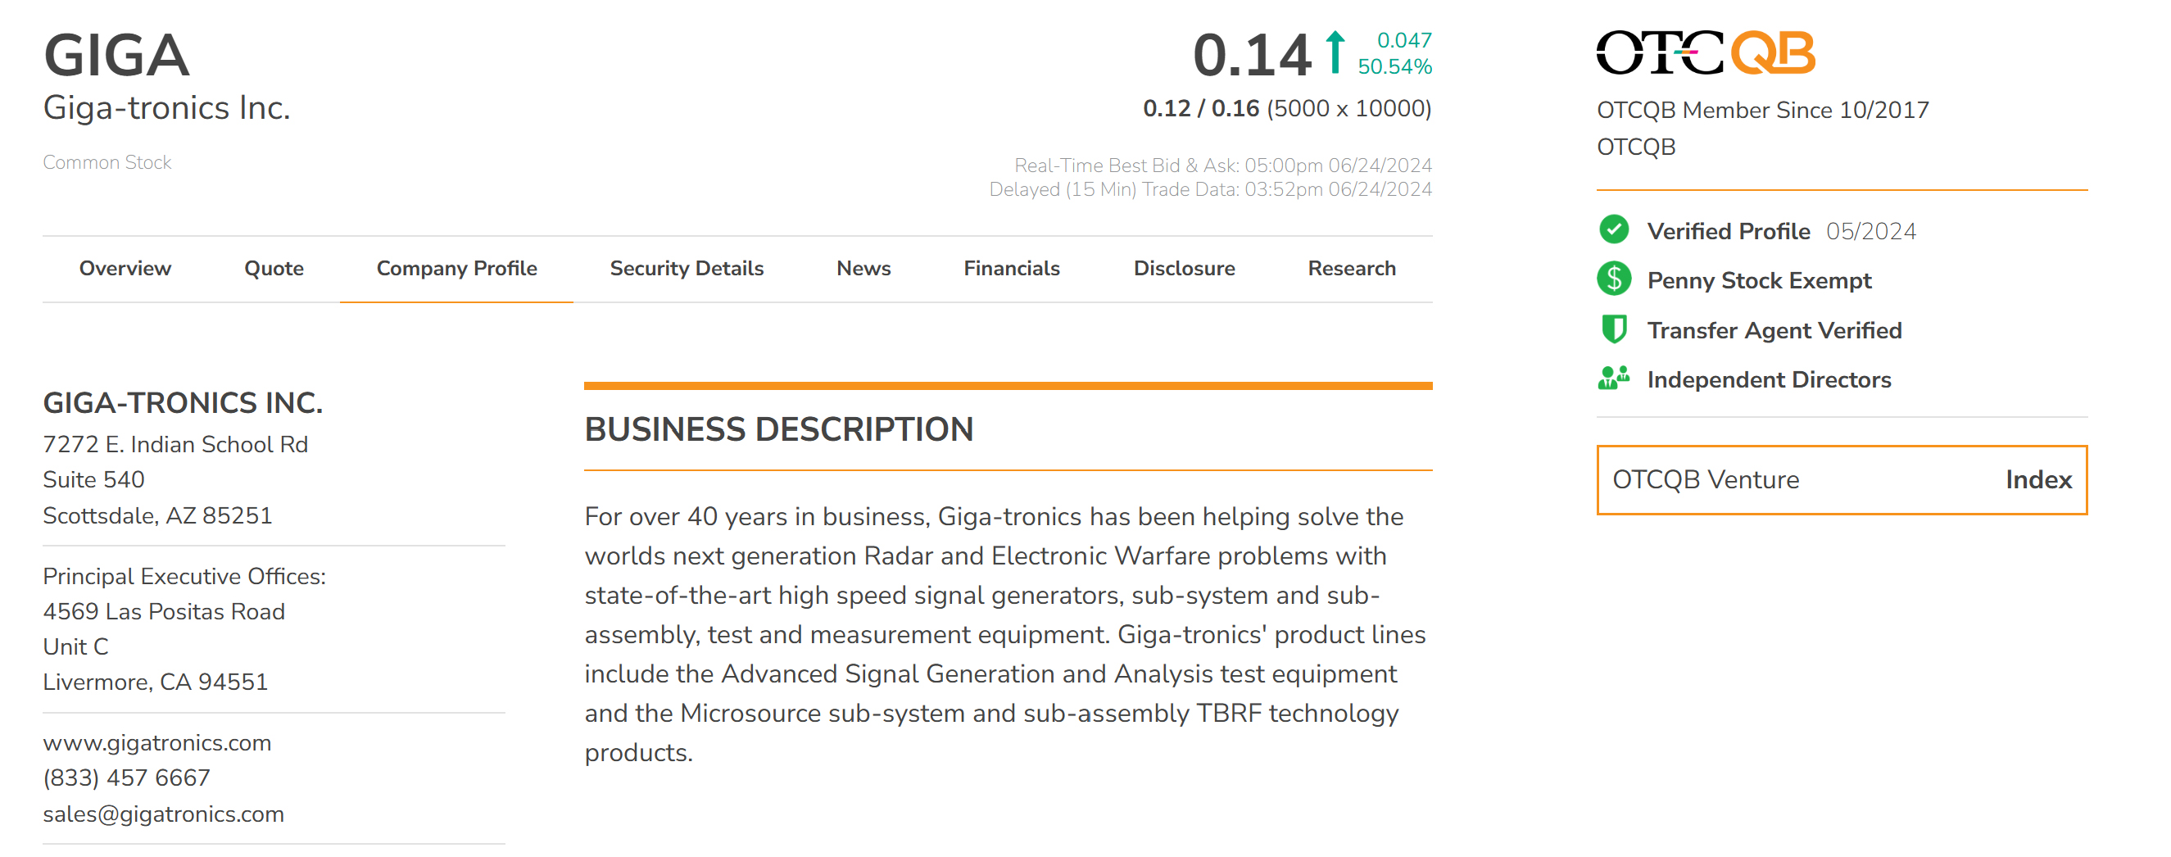
Task: Switch to the Disclosure tab
Action: coord(1183,268)
